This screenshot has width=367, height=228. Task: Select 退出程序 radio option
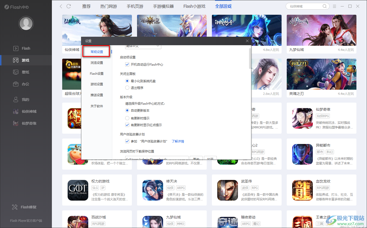click(127, 88)
